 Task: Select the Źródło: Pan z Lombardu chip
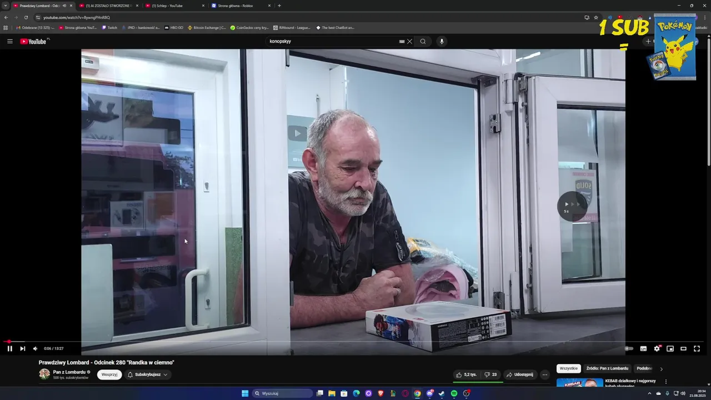click(x=607, y=368)
